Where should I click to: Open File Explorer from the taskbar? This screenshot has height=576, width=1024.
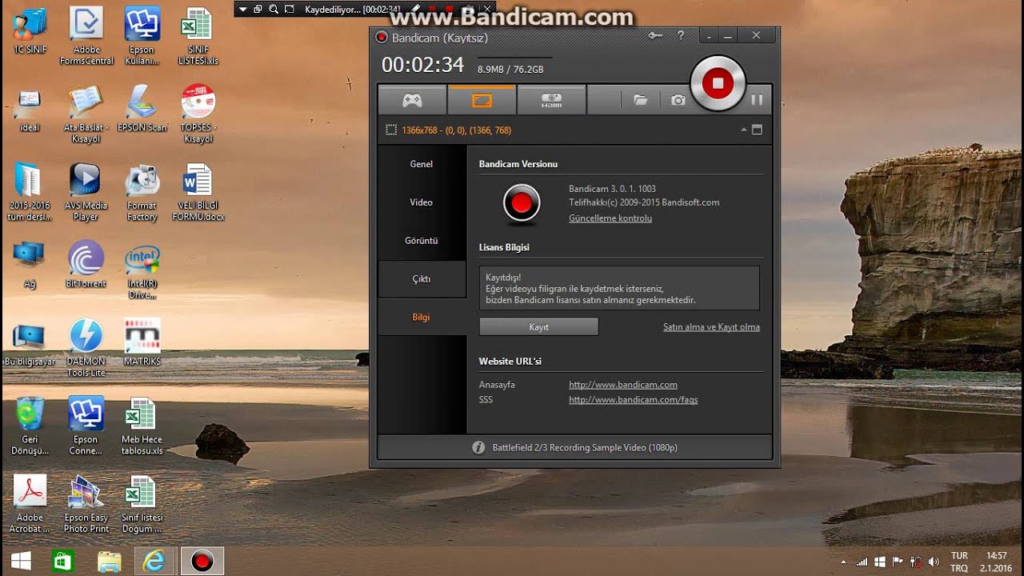click(x=109, y=562)
